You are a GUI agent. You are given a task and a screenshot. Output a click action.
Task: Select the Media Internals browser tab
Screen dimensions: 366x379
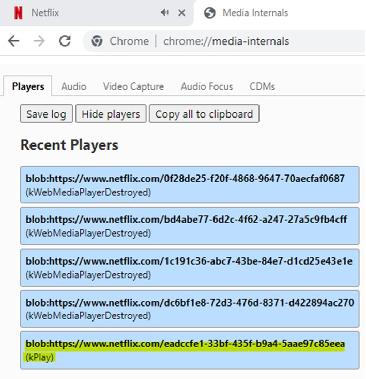click(280, 13)
